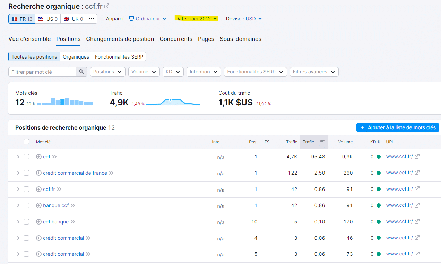
Task: Click more databases ellipsis icon
Action: click(92, 19)
